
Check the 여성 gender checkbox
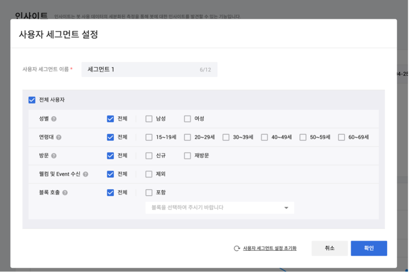pos(187,119)
